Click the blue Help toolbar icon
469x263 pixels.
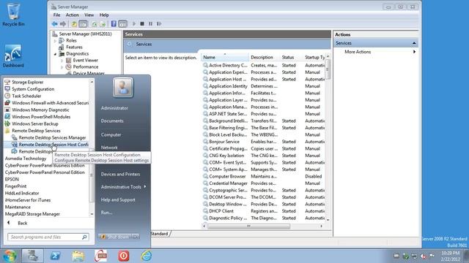[x=114, y=24]
